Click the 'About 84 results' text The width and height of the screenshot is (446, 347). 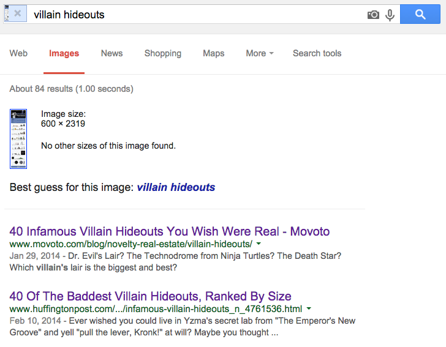pos(72,89)
